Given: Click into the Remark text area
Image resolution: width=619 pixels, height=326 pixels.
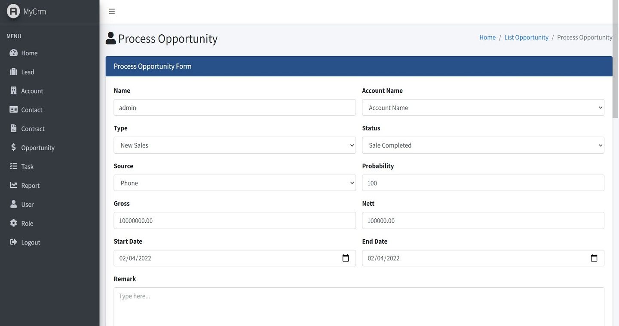Looking at the screenshot, I should (359, 306).
